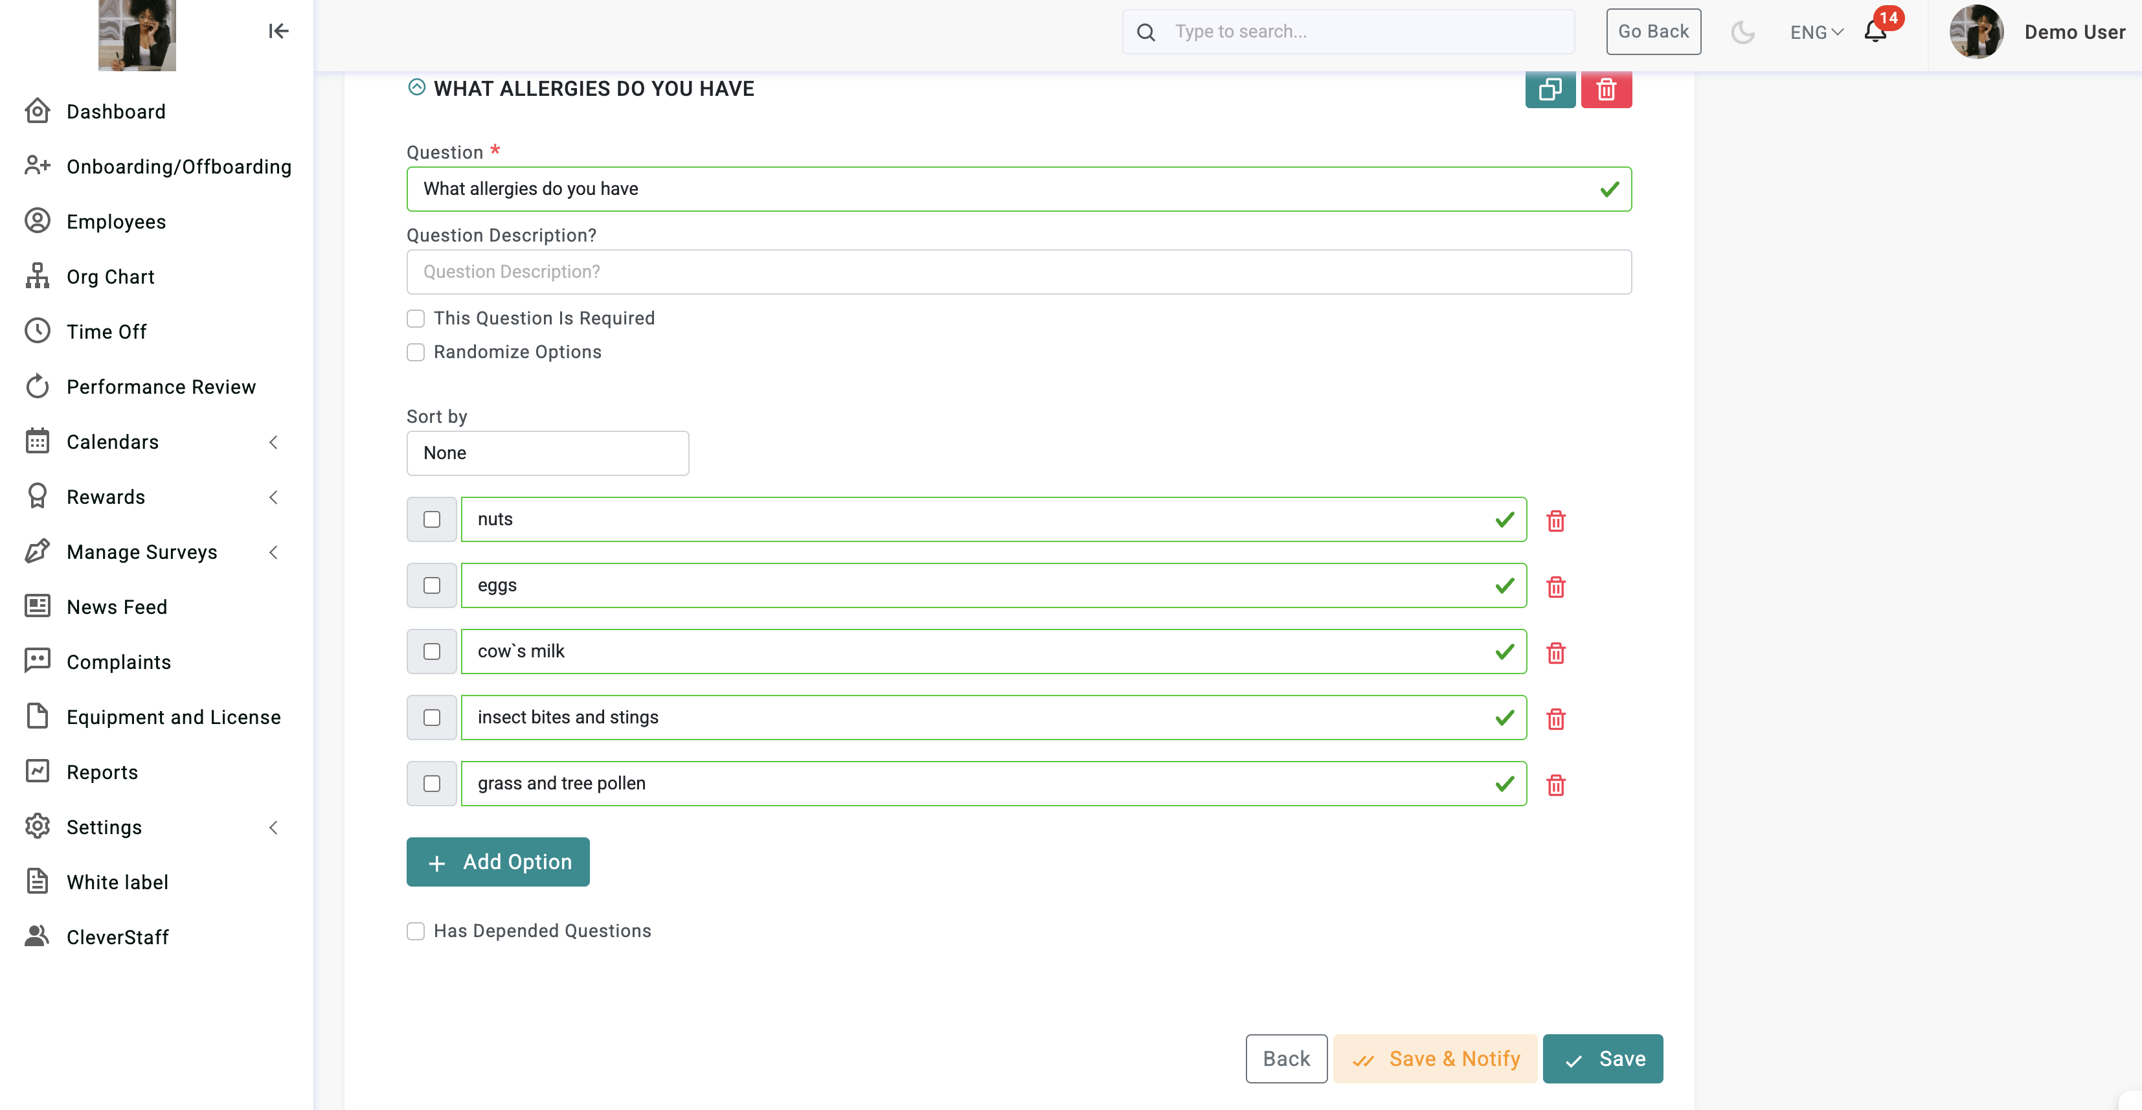Image resolution: width=2142 pixels, height=1110 pixels.
Task: Focus the Question Description input field
Action: pyautogui.click(x=1019, y=272)
